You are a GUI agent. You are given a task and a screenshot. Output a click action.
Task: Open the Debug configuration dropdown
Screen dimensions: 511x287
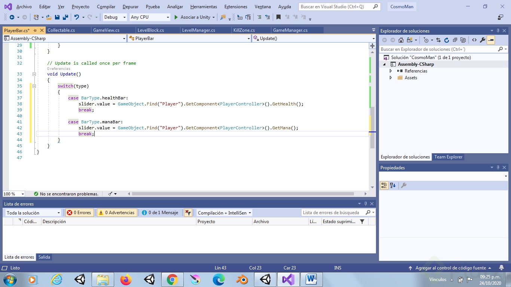point(115,17)
